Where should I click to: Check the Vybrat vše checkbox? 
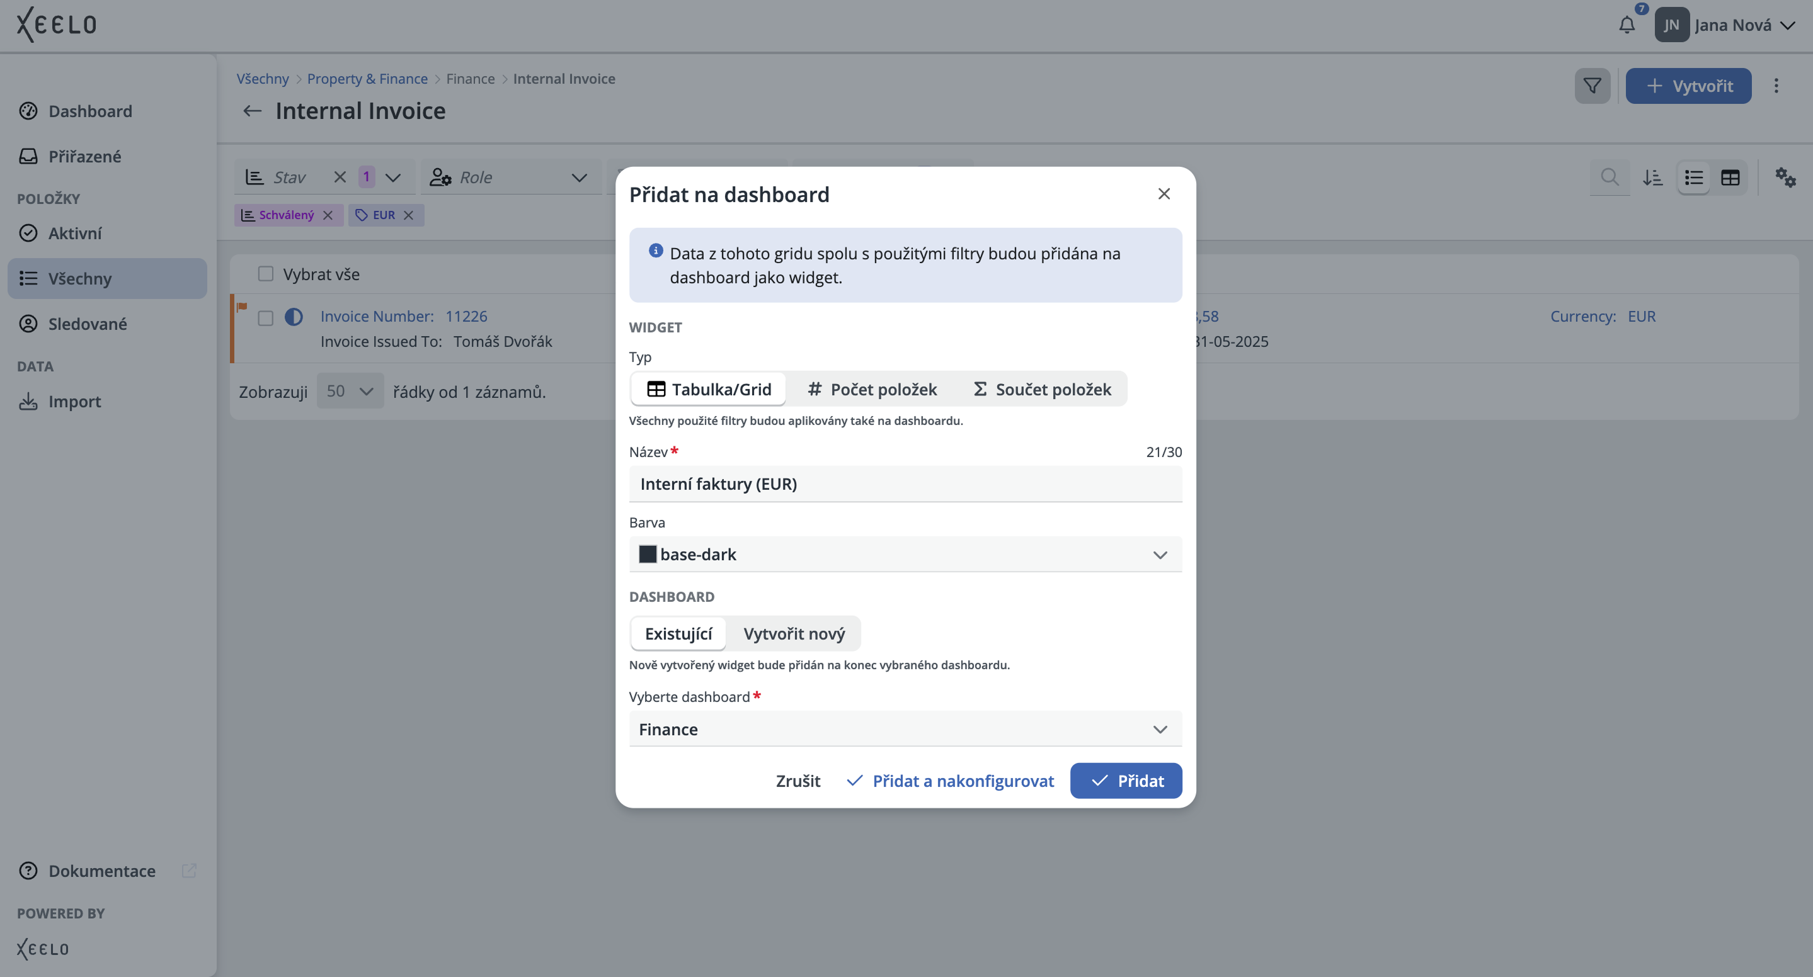[x=265, y=274]
